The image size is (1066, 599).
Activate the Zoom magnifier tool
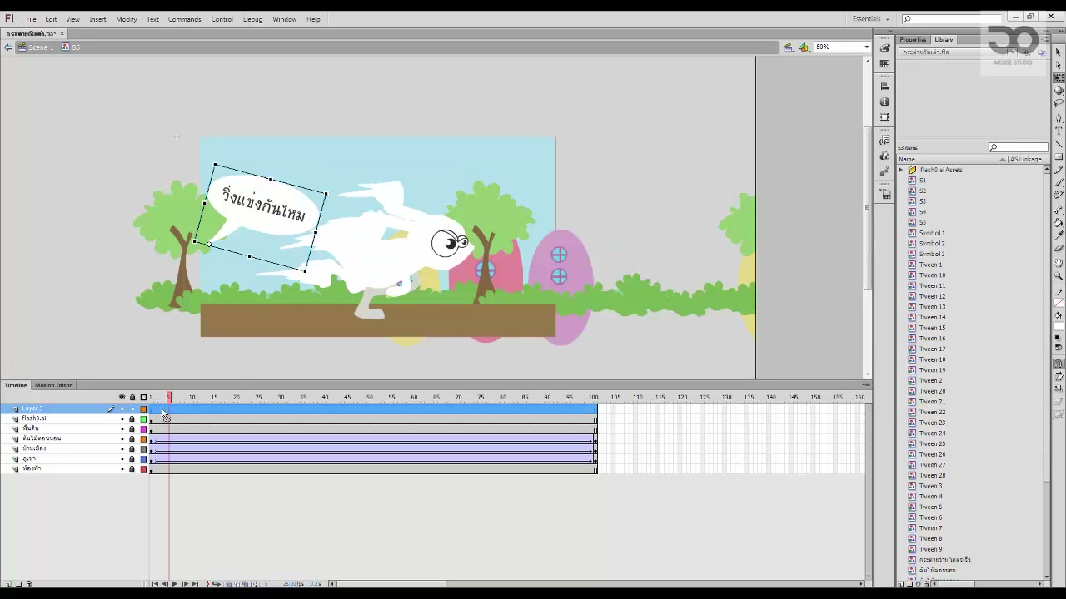1059,275
